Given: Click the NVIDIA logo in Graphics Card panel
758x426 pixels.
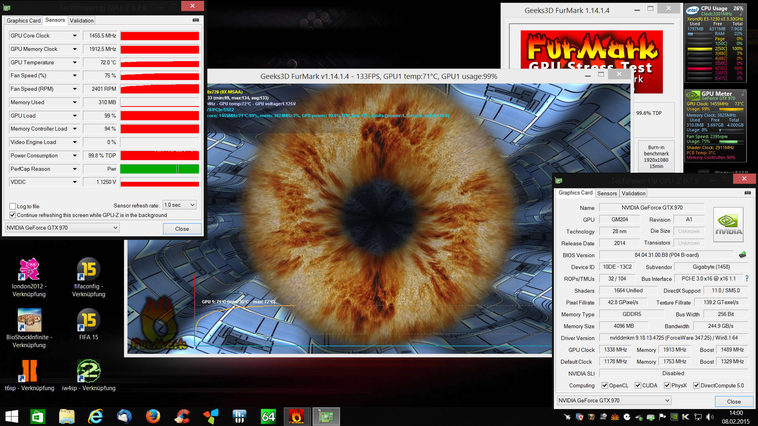Looking at the screenshot, I should [728, 225].
